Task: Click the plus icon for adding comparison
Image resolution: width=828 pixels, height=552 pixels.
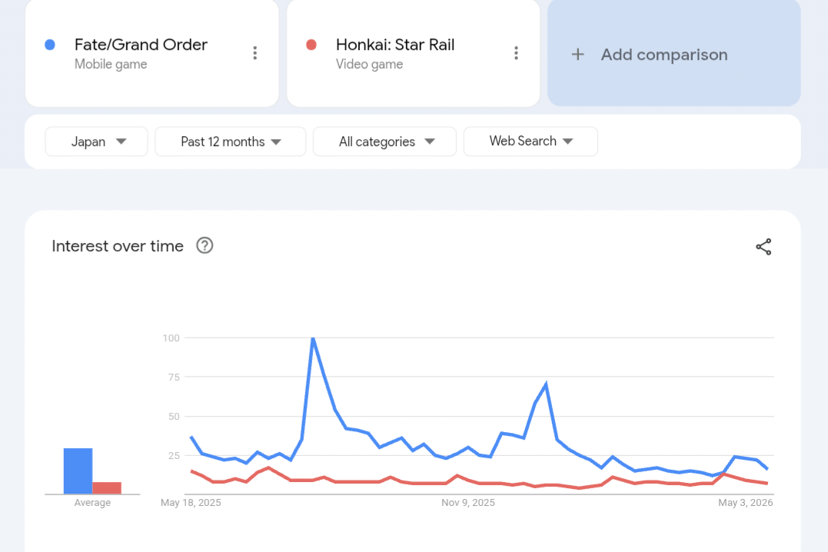Action: (577, 55)
